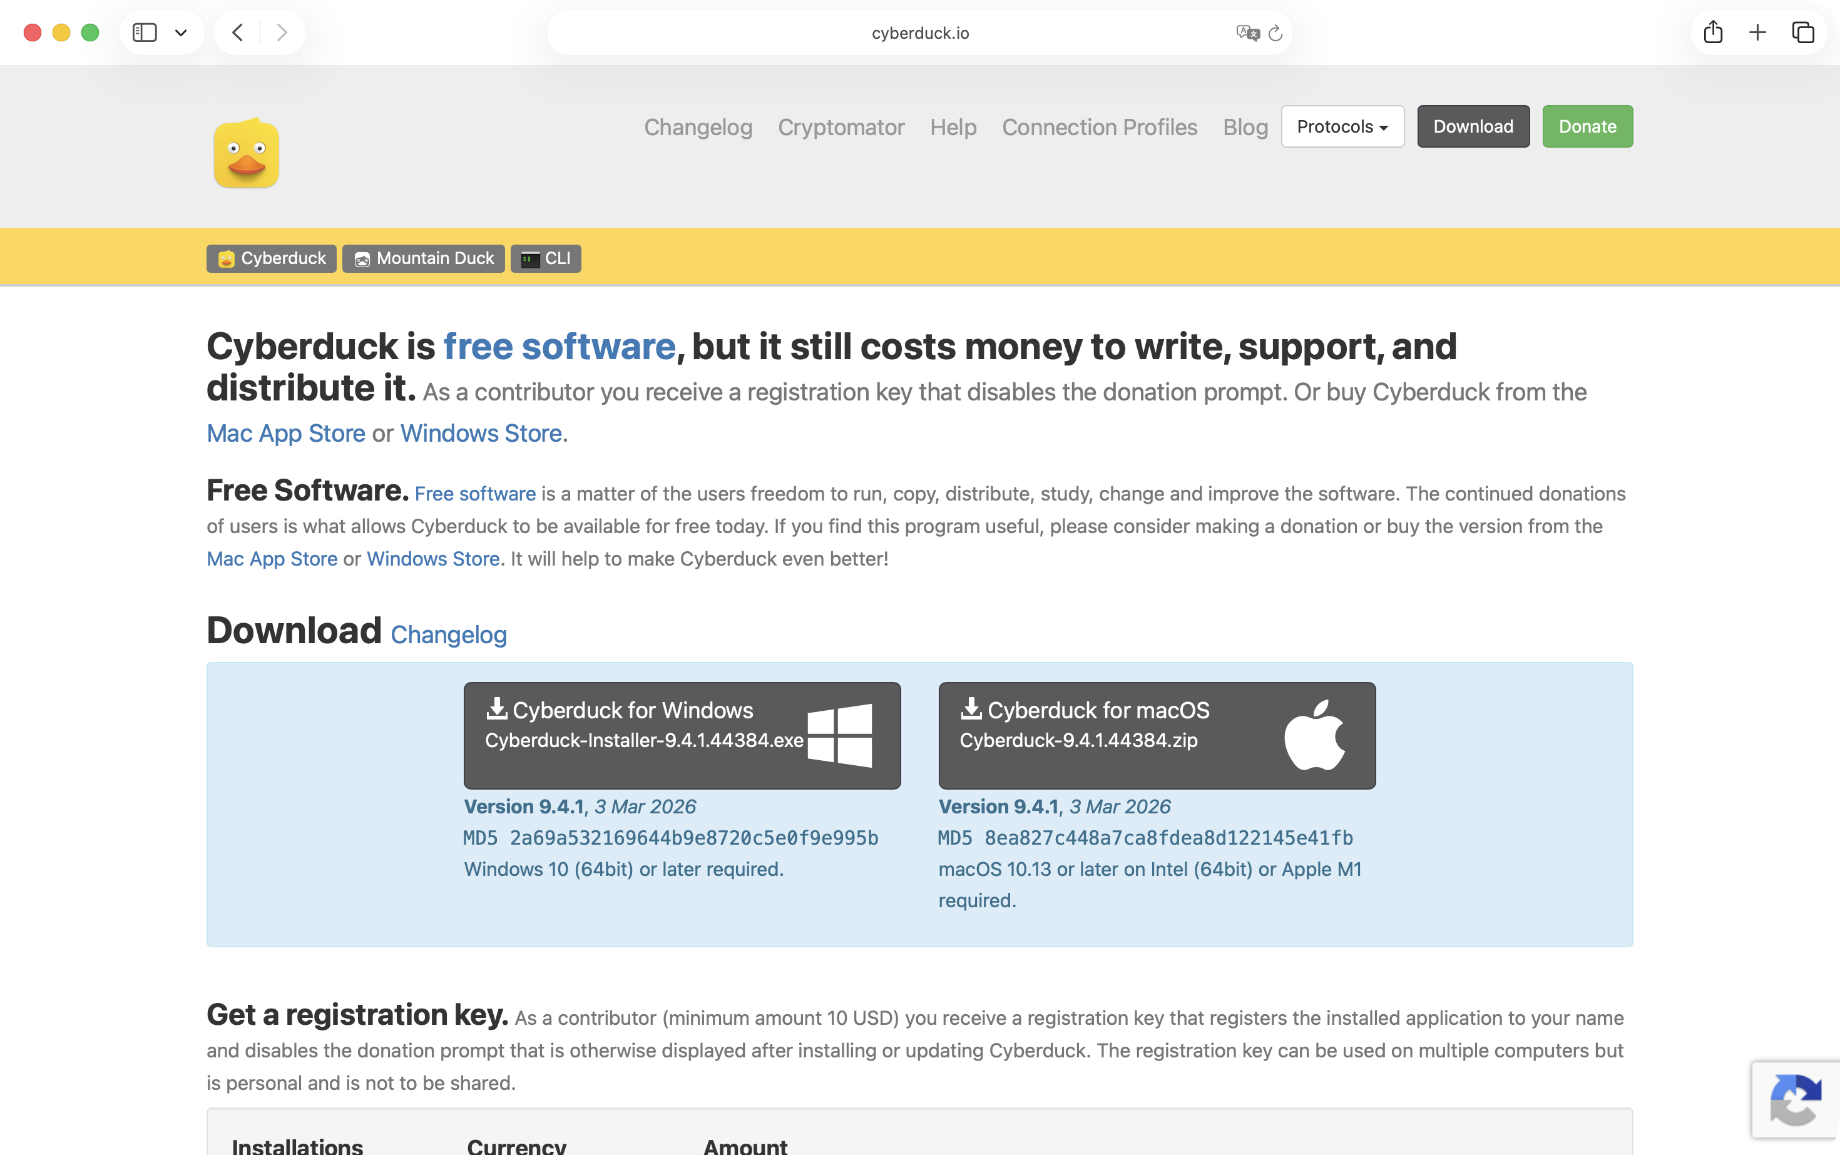Open the Share icon in Safari

click(x=1713, y=32)
